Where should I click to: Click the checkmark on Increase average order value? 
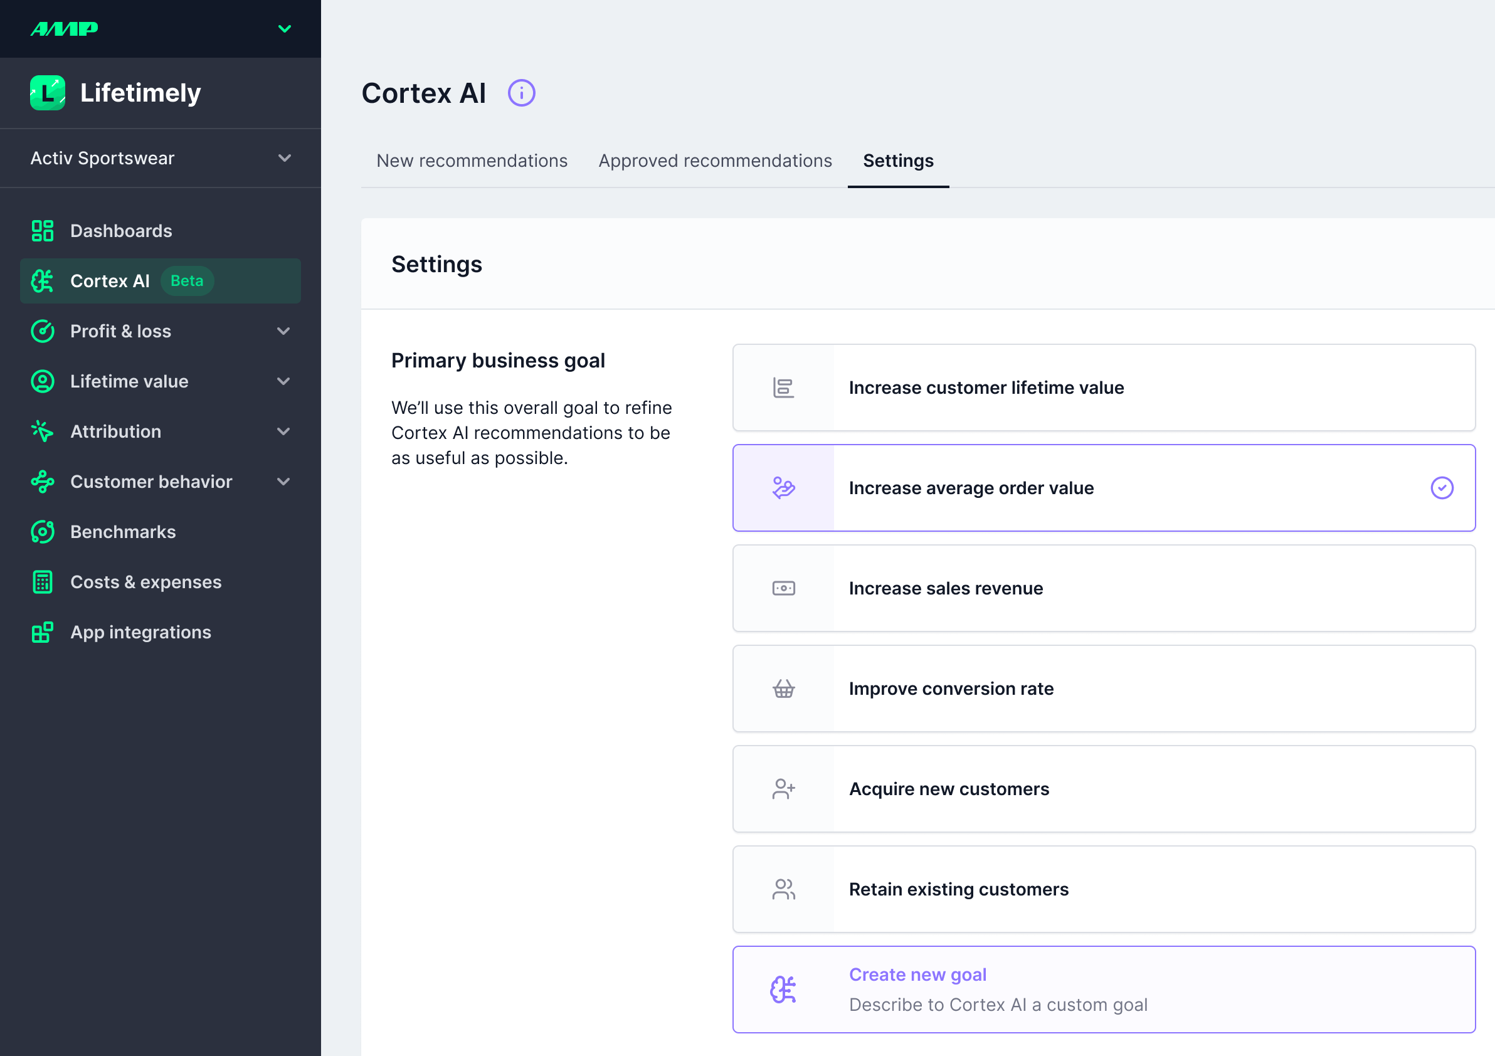tap(1442, 488)
